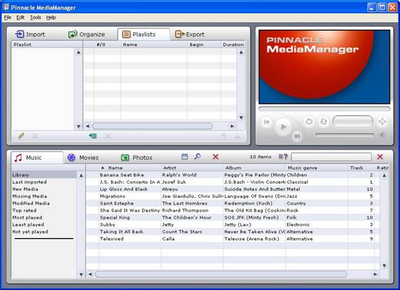Open the Import tab
400x290 pixels.
30,34
